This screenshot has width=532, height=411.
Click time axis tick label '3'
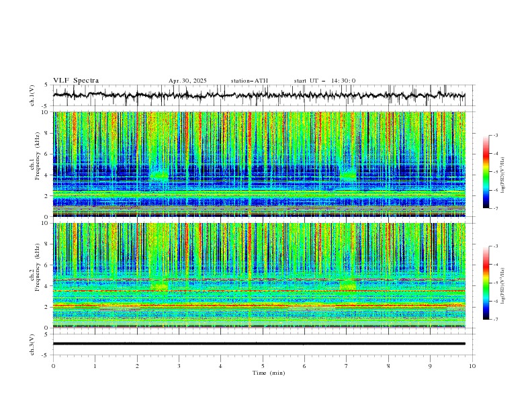point(179,366)
